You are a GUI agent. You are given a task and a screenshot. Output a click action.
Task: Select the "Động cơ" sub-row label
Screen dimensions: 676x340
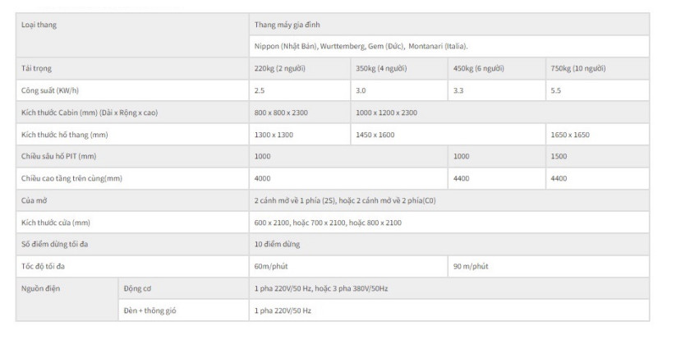[x=182, y=288]
